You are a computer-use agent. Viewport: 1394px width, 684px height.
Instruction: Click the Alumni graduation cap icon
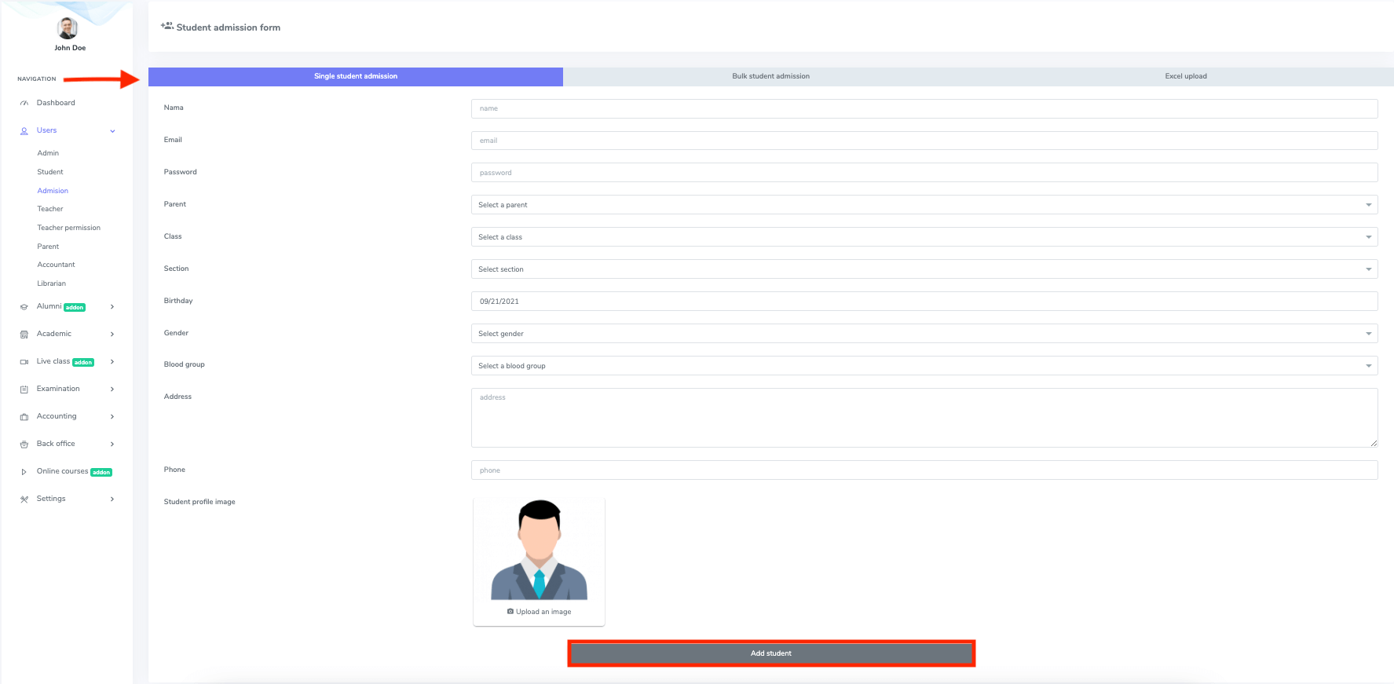[x=24, y=307]
